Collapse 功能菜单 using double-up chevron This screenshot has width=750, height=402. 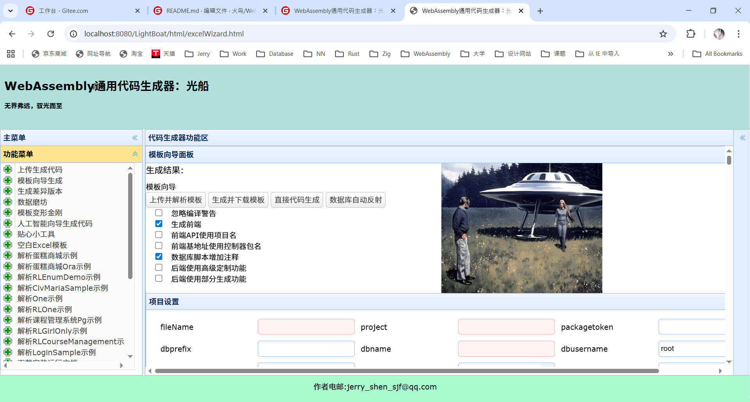[135, 154]
